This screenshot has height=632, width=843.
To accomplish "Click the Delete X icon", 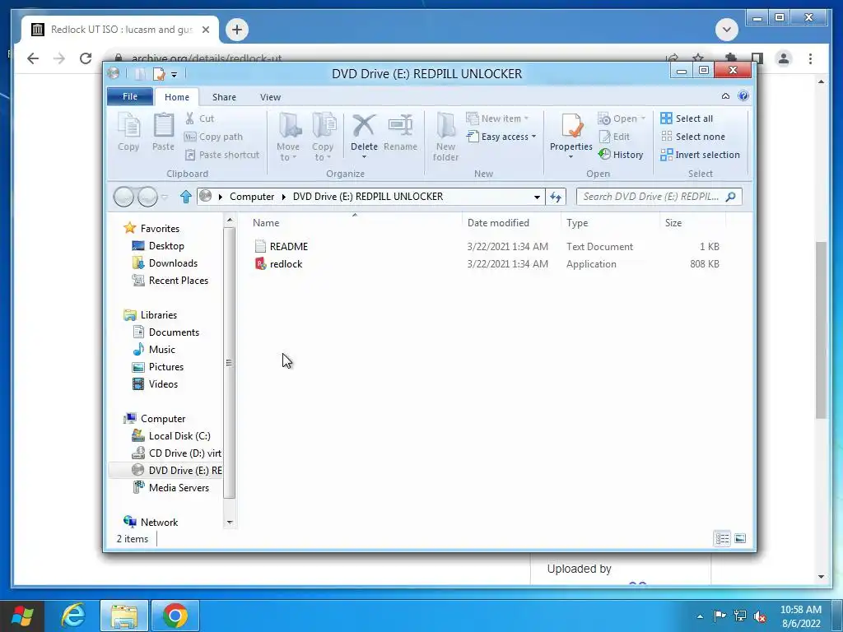I will (x=364, y=127).
